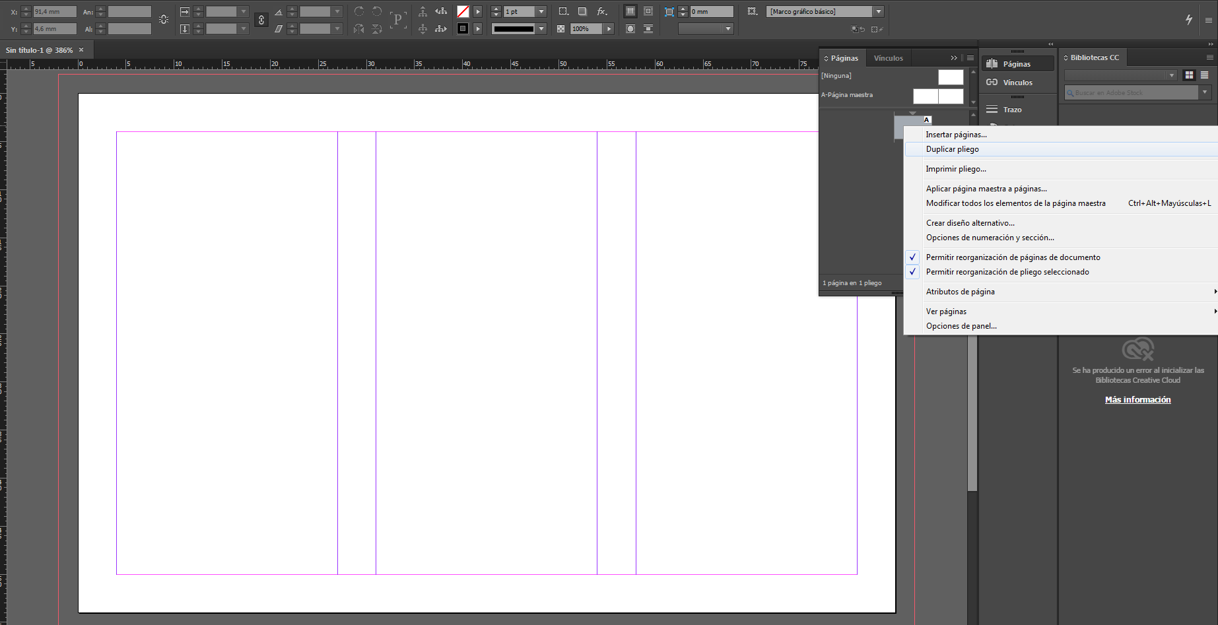Switch libraries to list view
The image size is (1218, 625).
click(x=1205, y=75)
